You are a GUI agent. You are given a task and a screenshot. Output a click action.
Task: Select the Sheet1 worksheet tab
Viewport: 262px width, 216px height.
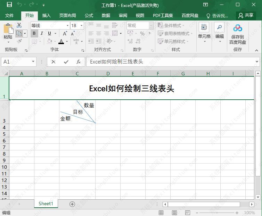click(46, 204)
